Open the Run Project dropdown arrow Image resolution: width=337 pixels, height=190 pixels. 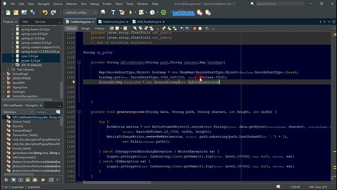point(135,13)
